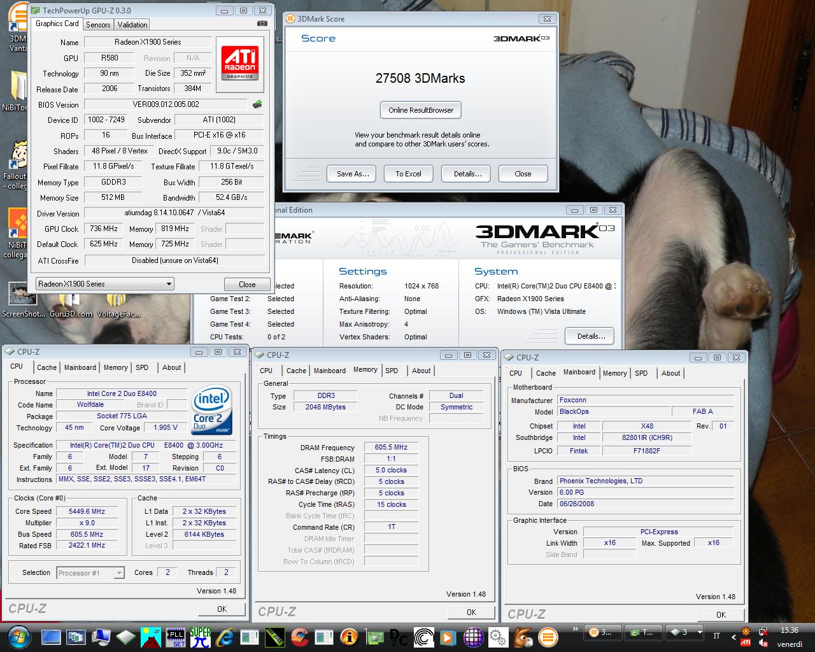This screenshot has height=652, width=815.
Task: Click the ATI tray icon
Action: 745,642
